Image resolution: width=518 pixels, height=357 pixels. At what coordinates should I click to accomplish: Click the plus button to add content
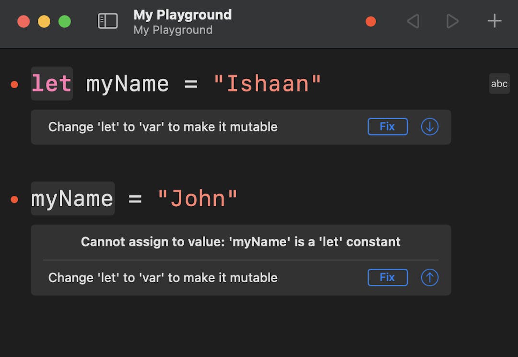click(x=494, y=21)
